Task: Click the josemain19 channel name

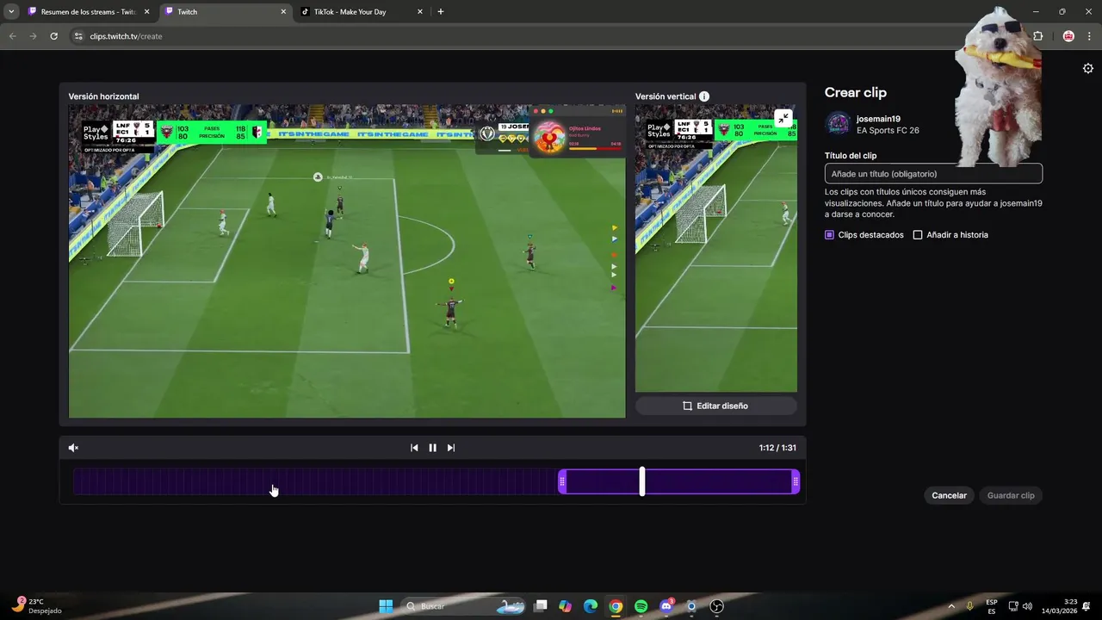Action: pos(878,119)
